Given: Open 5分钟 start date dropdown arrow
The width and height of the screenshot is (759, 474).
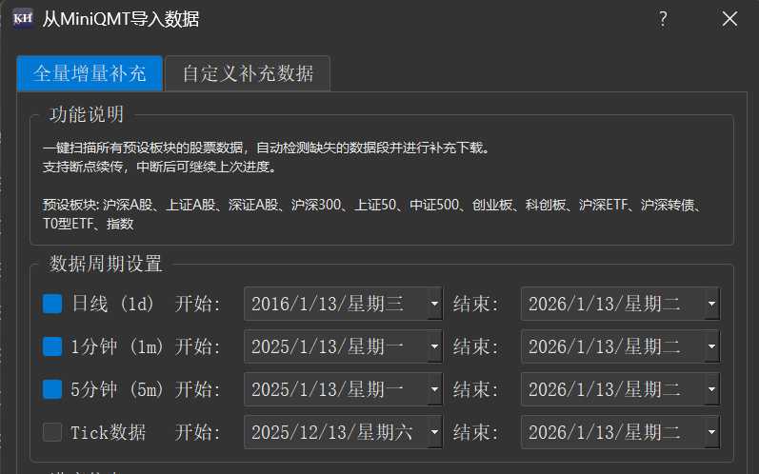Looking at the screenshot, I should point(434,389).
